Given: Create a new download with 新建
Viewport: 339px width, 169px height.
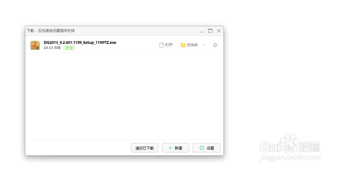Looking at the screenshot, I should click(x=176, y=148).
